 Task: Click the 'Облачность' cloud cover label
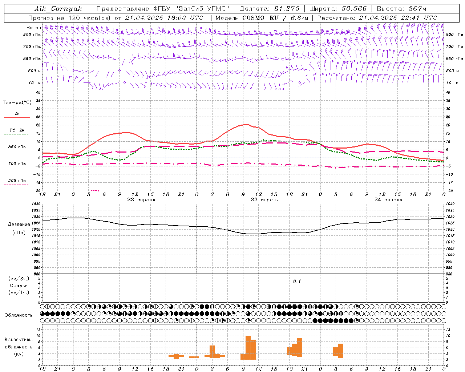[19, 315]
